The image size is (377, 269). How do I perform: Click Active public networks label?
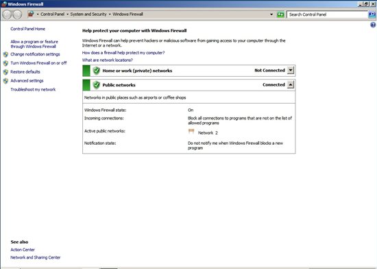click(x=105, y=131)
